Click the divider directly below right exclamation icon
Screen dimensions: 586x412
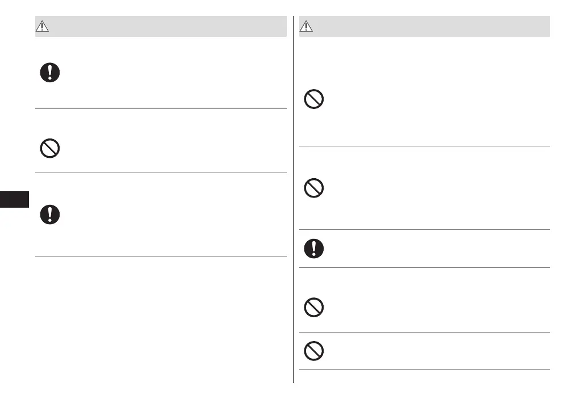click(424, 267)
